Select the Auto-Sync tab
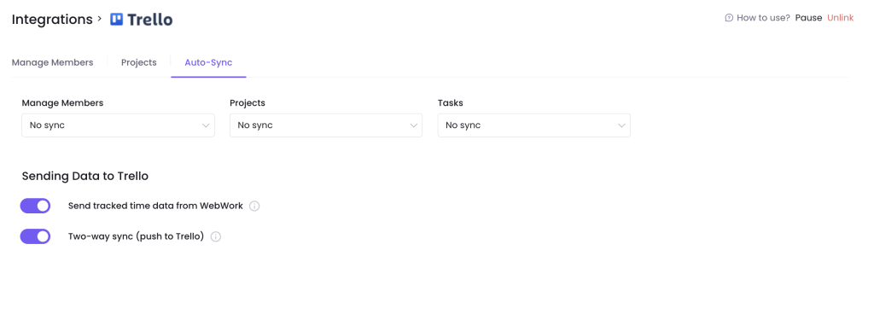 click(x=208, y=62)
